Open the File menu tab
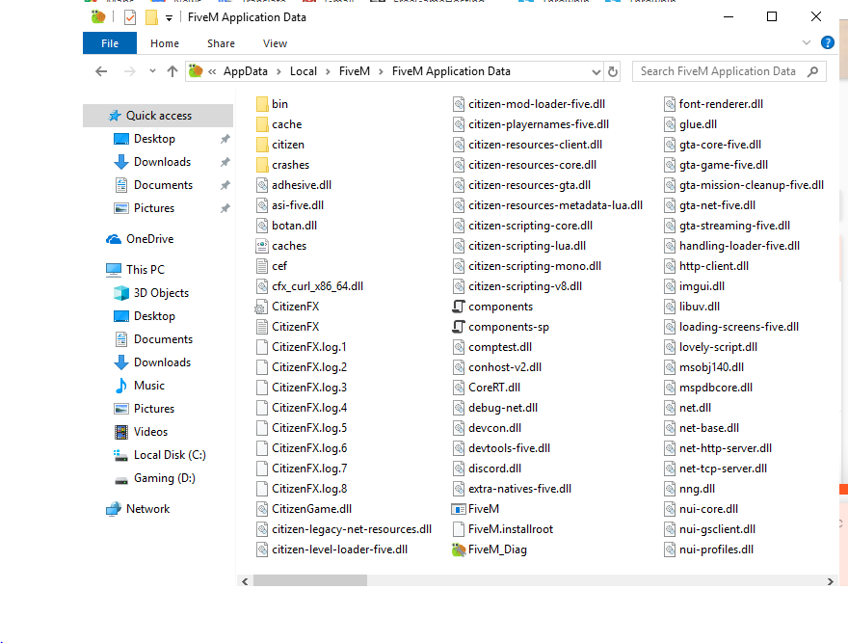Image resolution: width=848 pixels, height=643 pixels. tap(110, 43)
